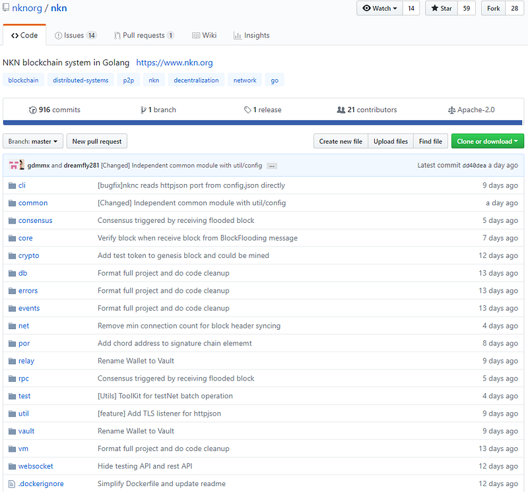Select the blockchain topic tag
This screenshot has height=492, width=528.
coord(23,80)
